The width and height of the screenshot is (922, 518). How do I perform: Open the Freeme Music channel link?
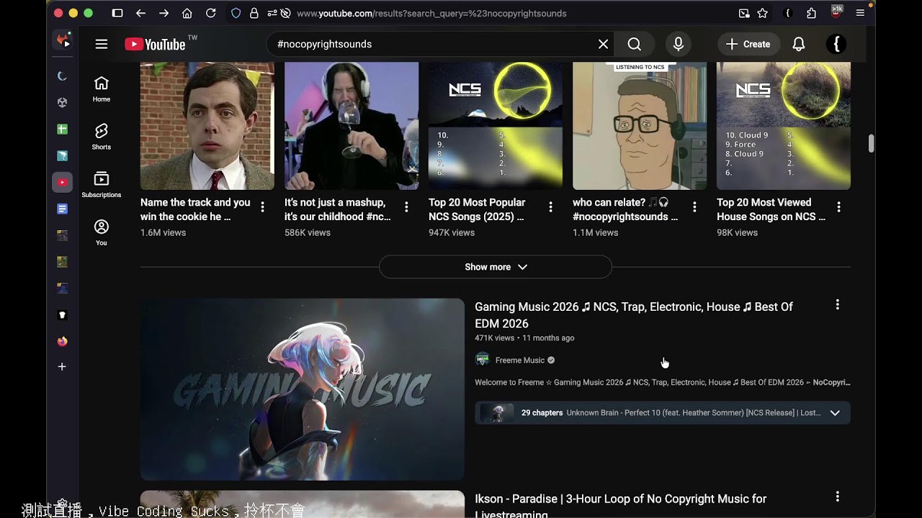tap(520, 360)
